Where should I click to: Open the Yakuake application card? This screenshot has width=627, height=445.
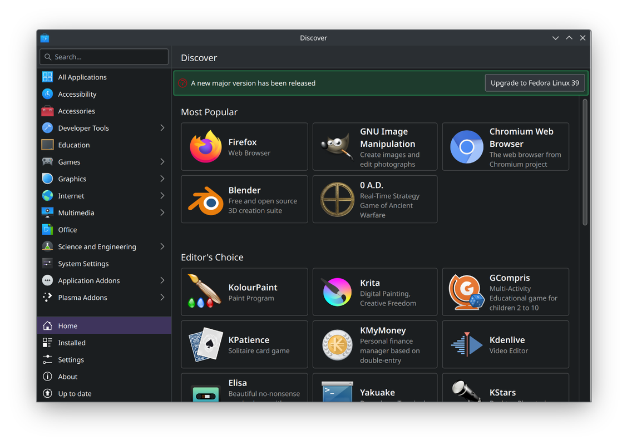click(374, 387)
